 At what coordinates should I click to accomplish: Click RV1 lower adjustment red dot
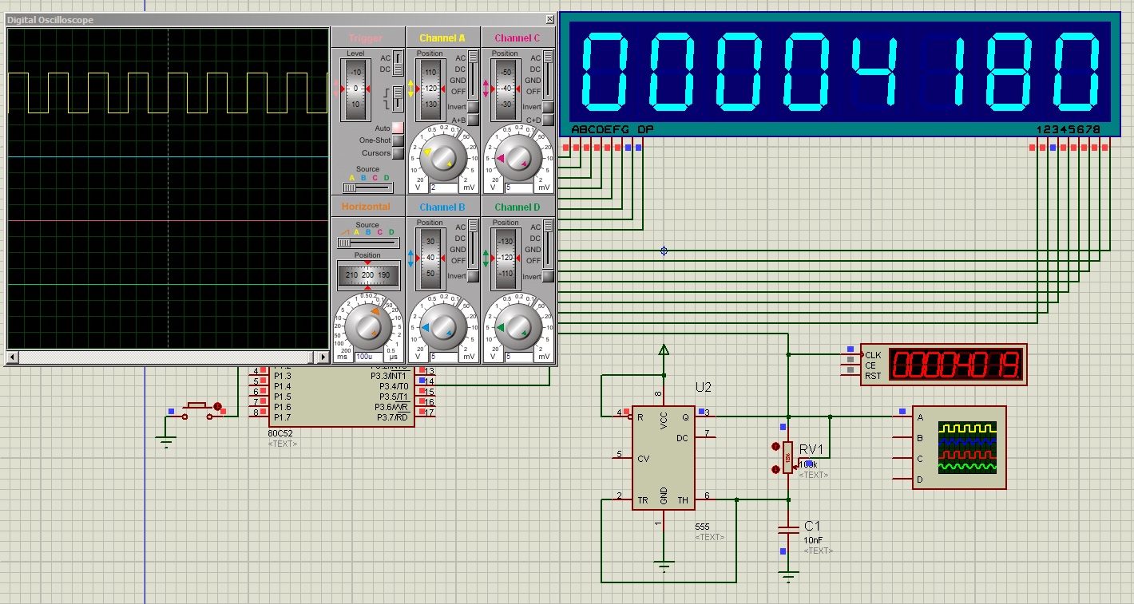tap(775, 469)
